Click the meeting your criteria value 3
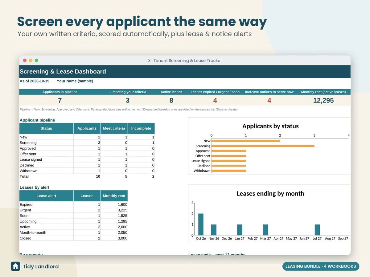 pos(128,100)
